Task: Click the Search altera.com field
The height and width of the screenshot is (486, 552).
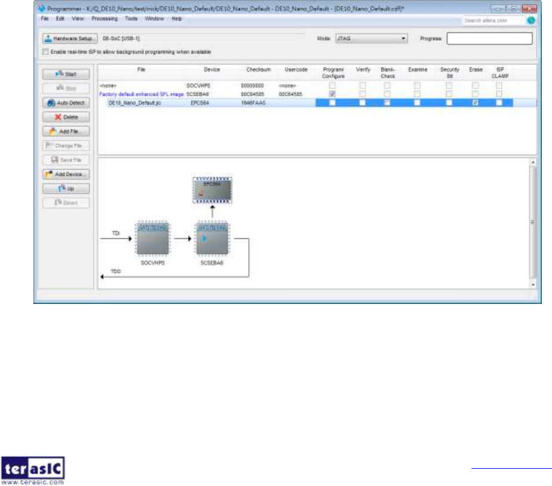Action: [x=493, y=20]
